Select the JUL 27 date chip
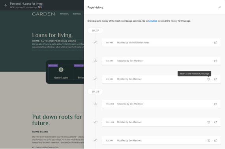 click(95, 30)
